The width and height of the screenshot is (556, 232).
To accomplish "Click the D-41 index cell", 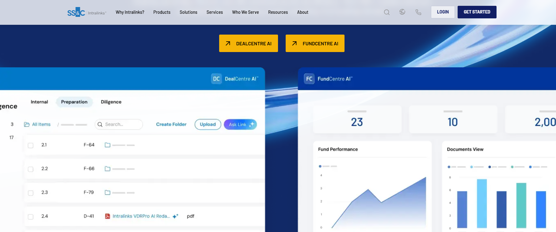I will pos(89,216).
